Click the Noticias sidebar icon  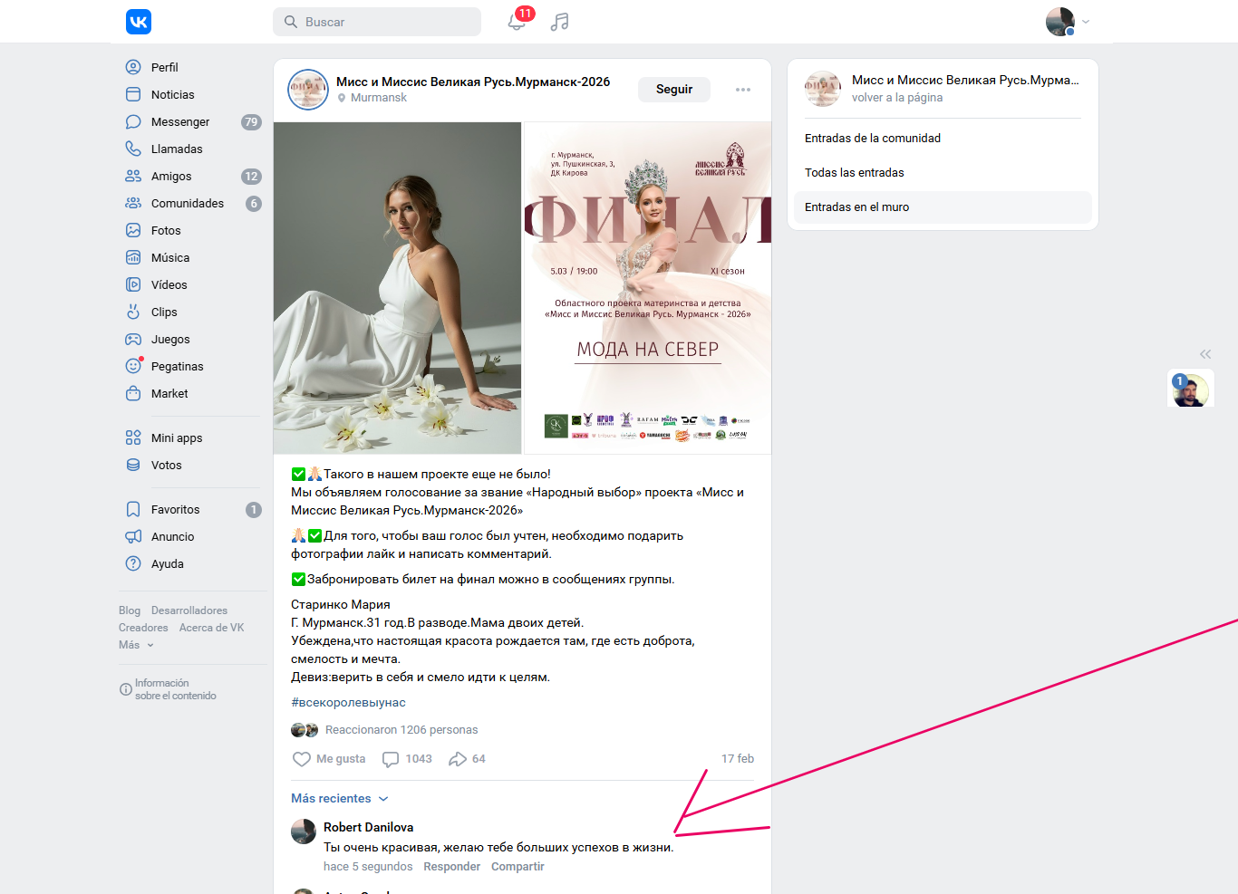point(133,94)
